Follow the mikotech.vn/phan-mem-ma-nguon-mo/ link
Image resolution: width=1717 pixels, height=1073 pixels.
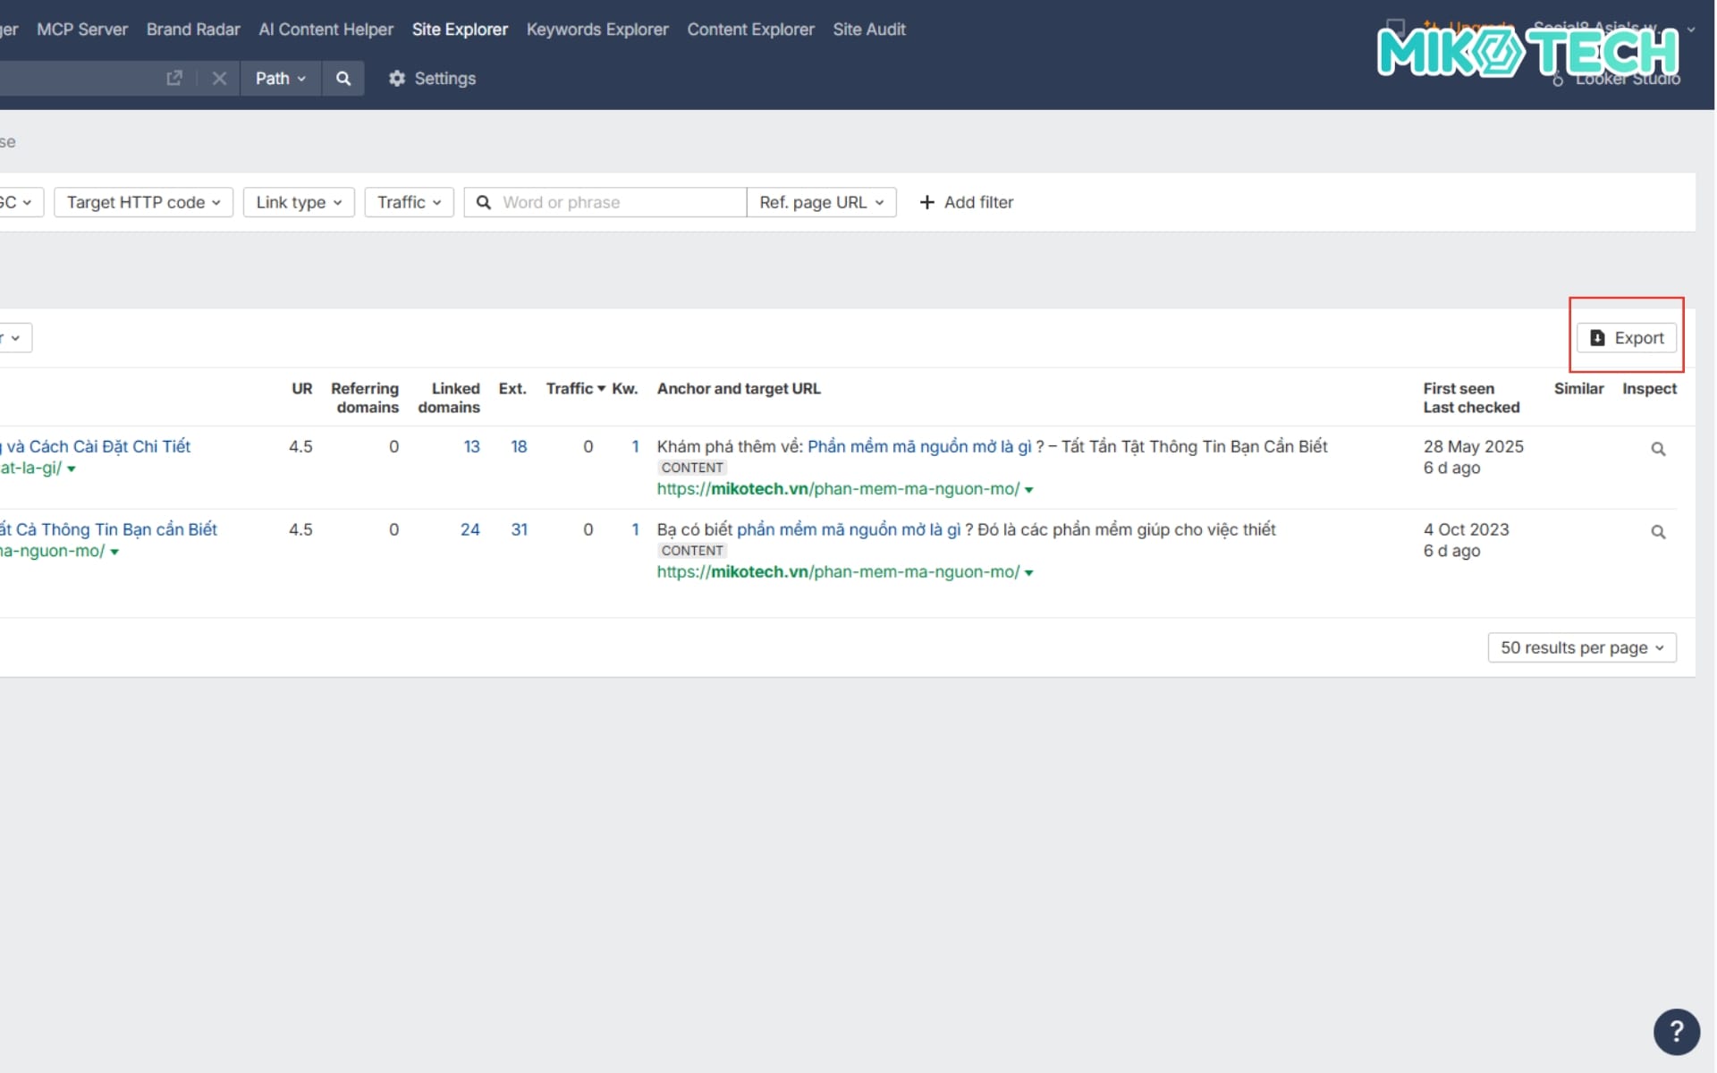[x=838, y=489]
